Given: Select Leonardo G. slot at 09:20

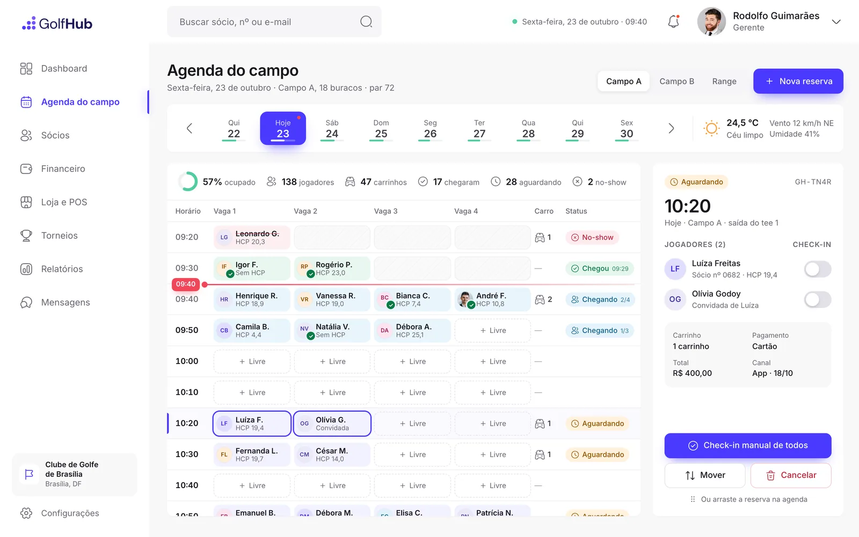Looking at the screenshot, I should pos(252,237).
